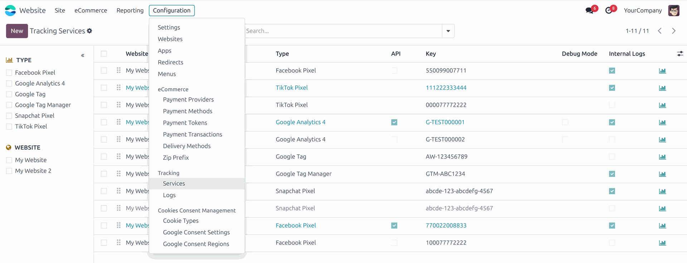The width and height of the screenshot is (687, 263).
Task: Focus the Search input field
Action: (343, 31)
